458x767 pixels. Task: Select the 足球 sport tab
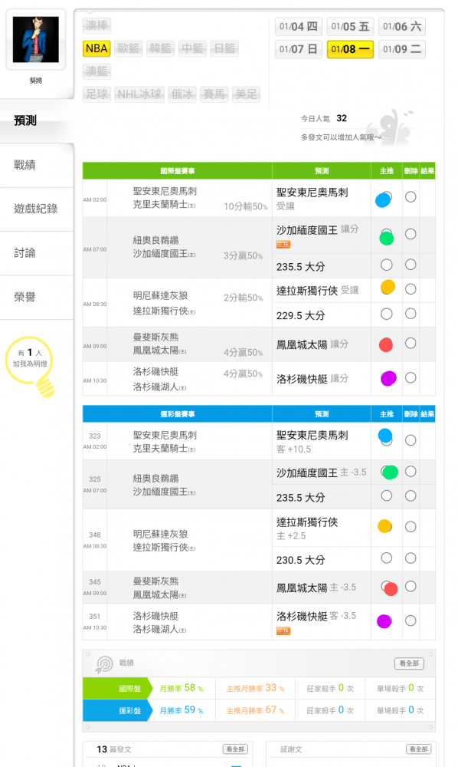(x=97, y=94)
